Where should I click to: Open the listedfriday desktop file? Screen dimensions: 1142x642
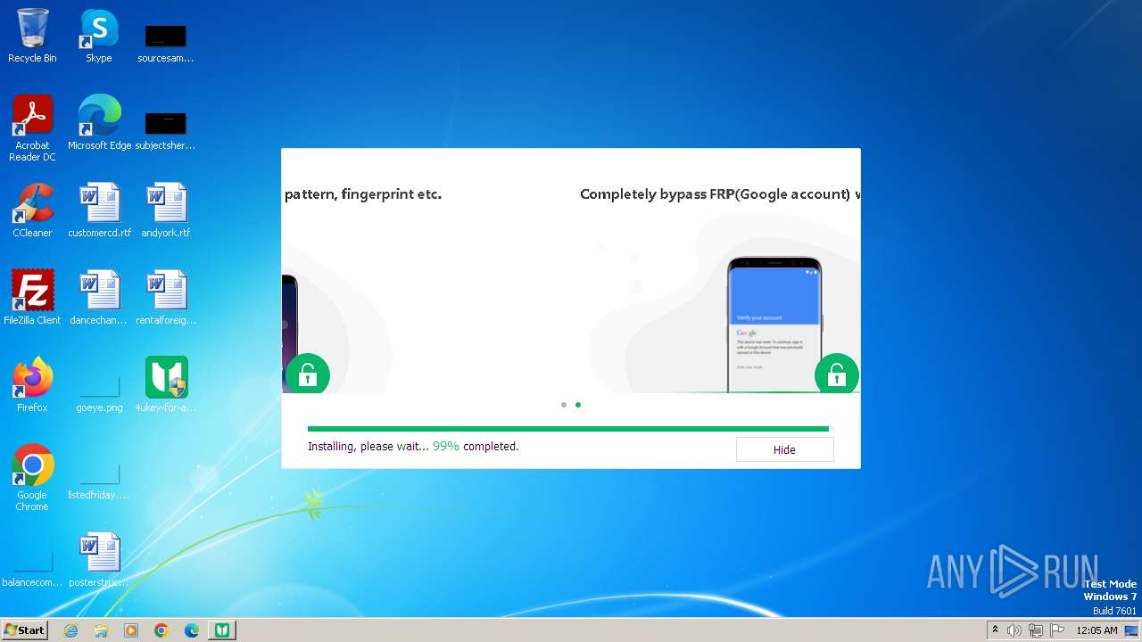point(99,480)
